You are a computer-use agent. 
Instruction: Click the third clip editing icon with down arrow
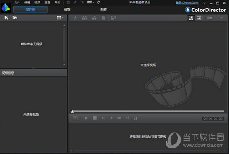click(x=94, y=18)
